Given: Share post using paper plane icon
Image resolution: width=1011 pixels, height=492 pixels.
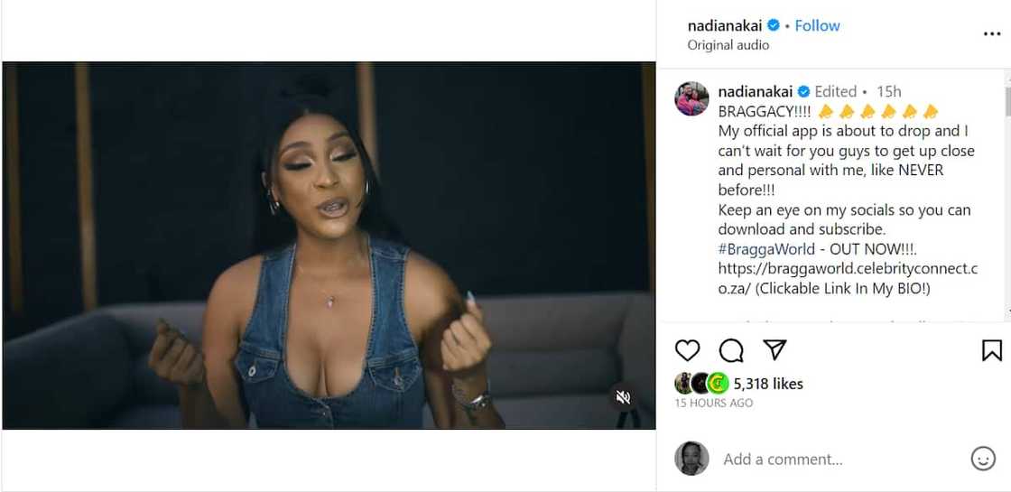Looking at the screenshot, I should (774, 350).
